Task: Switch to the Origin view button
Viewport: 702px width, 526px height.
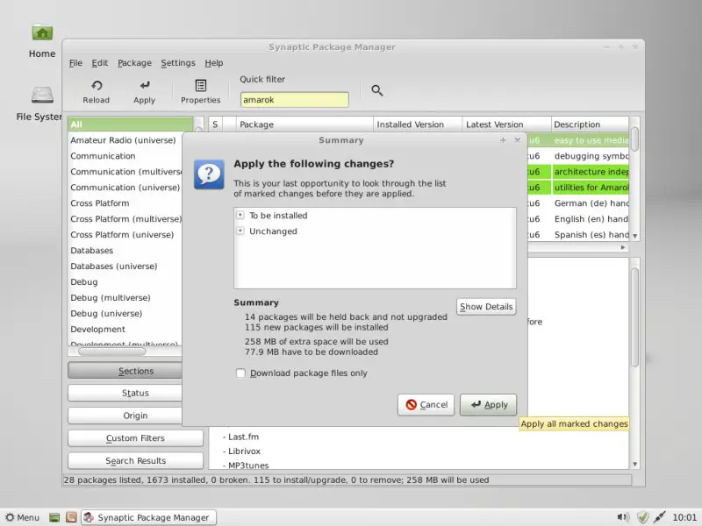Action: pos(125,416)
